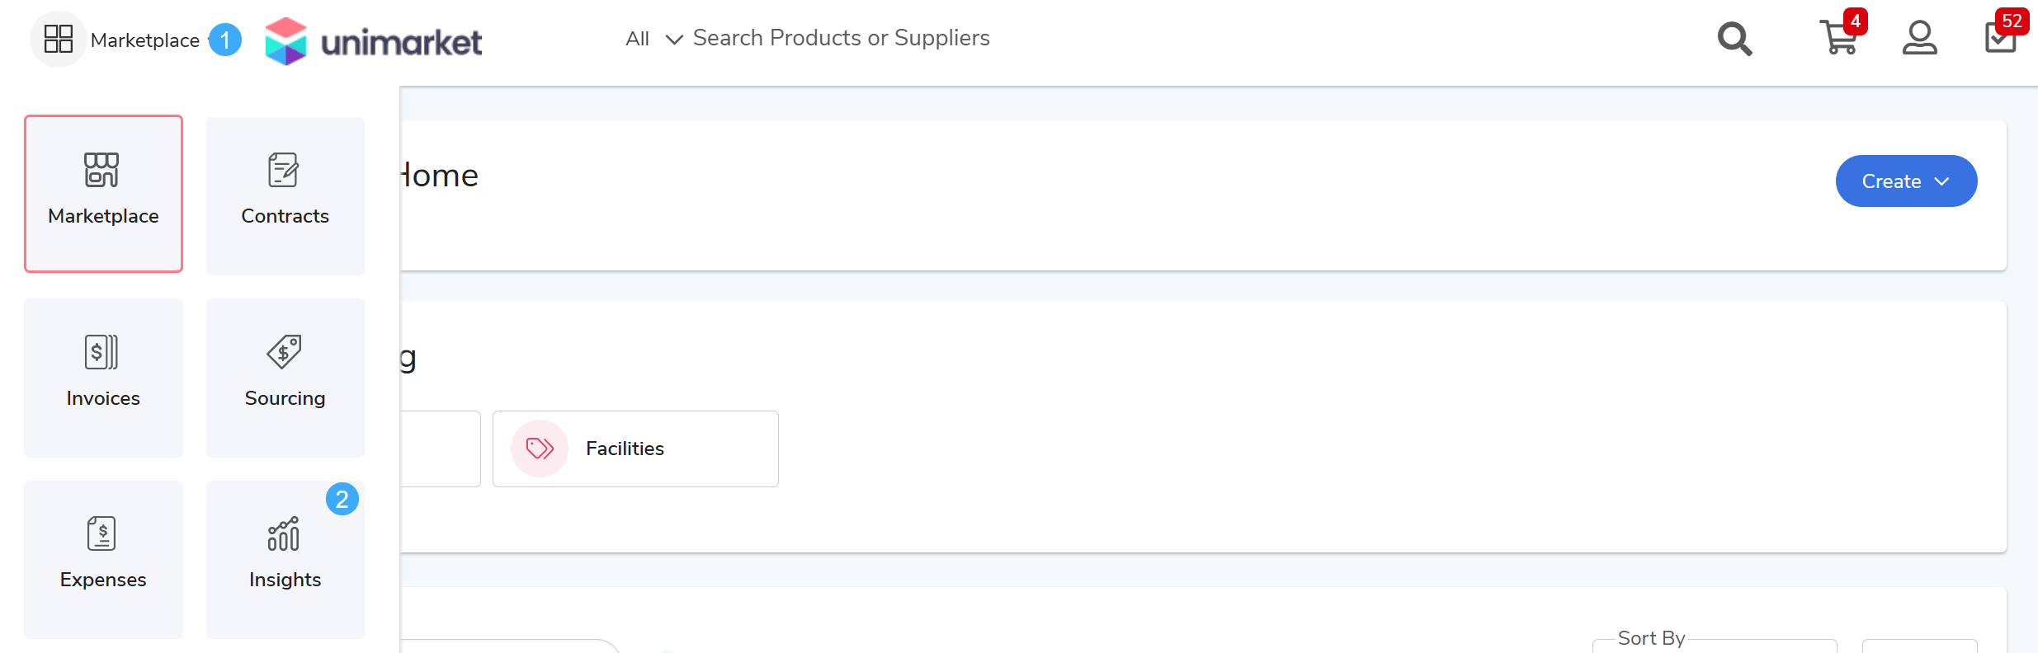Open the Contracts module tile
The width and height of the screenshot is (2038, 653).
(285, 195)
